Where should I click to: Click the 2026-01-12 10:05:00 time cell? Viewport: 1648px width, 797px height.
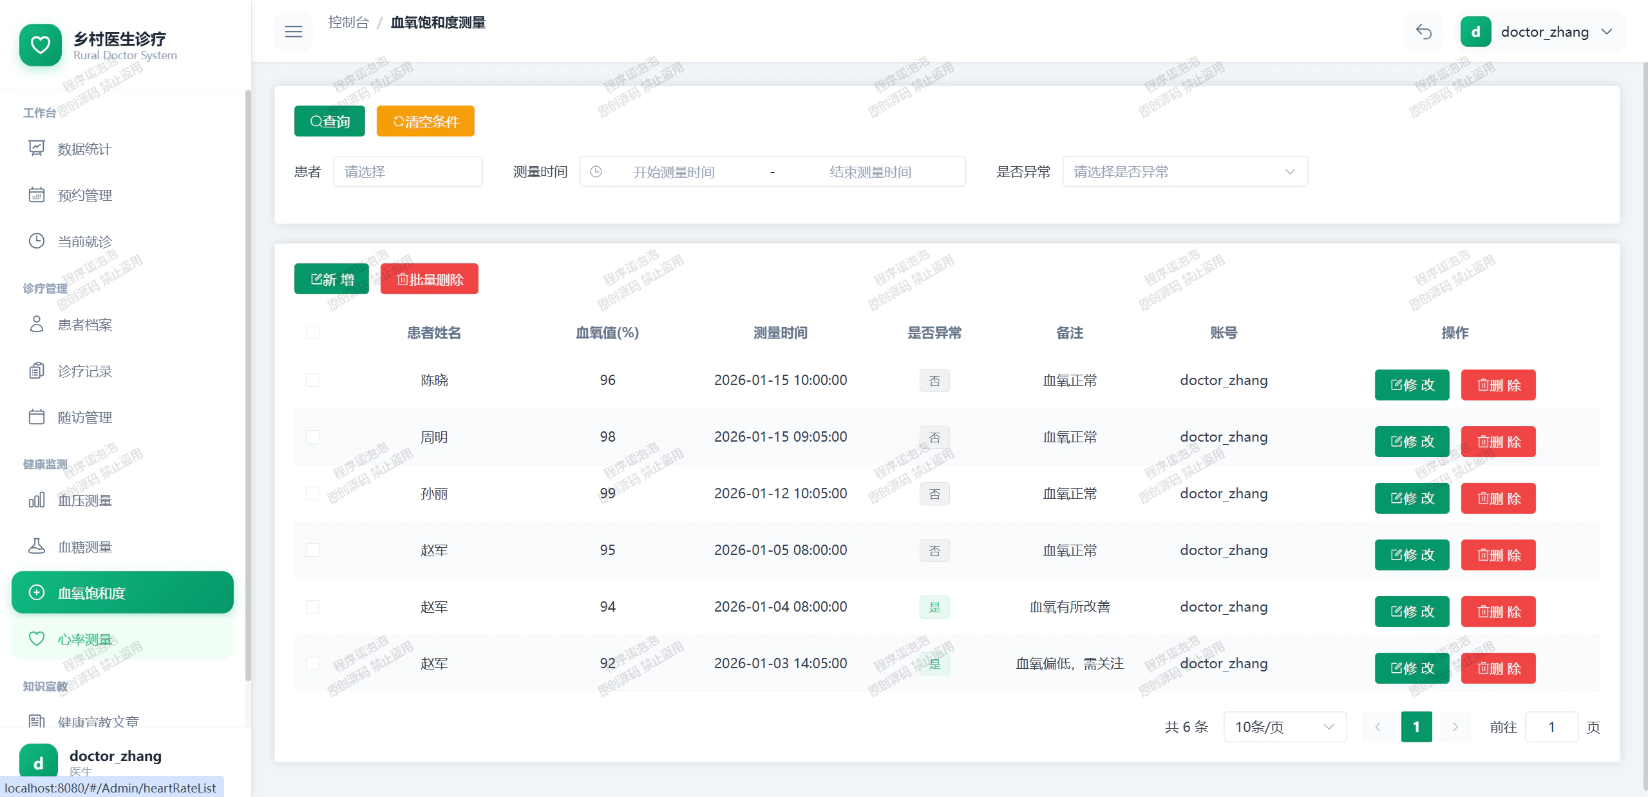pyautogui.click(x=781, y=494)
